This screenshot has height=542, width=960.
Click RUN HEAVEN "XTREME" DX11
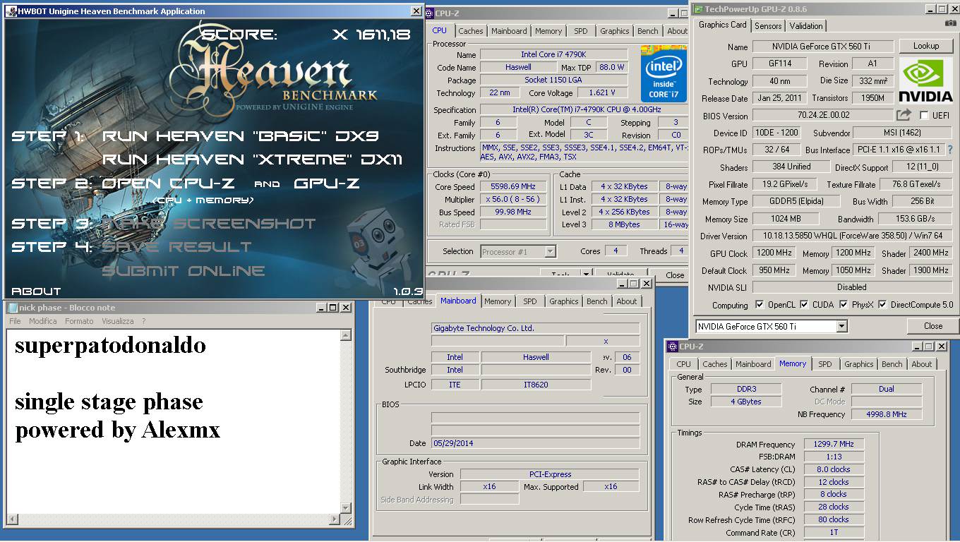coord(253,159)
